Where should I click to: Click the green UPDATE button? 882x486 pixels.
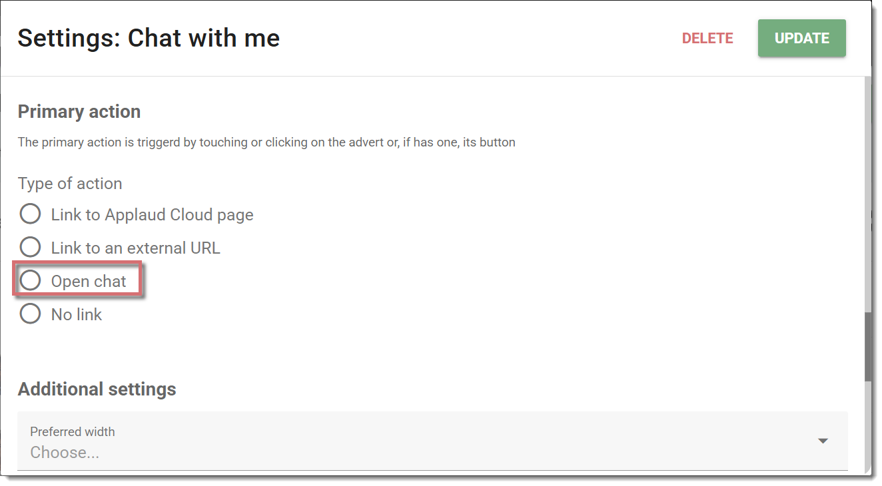click(802, 39)
